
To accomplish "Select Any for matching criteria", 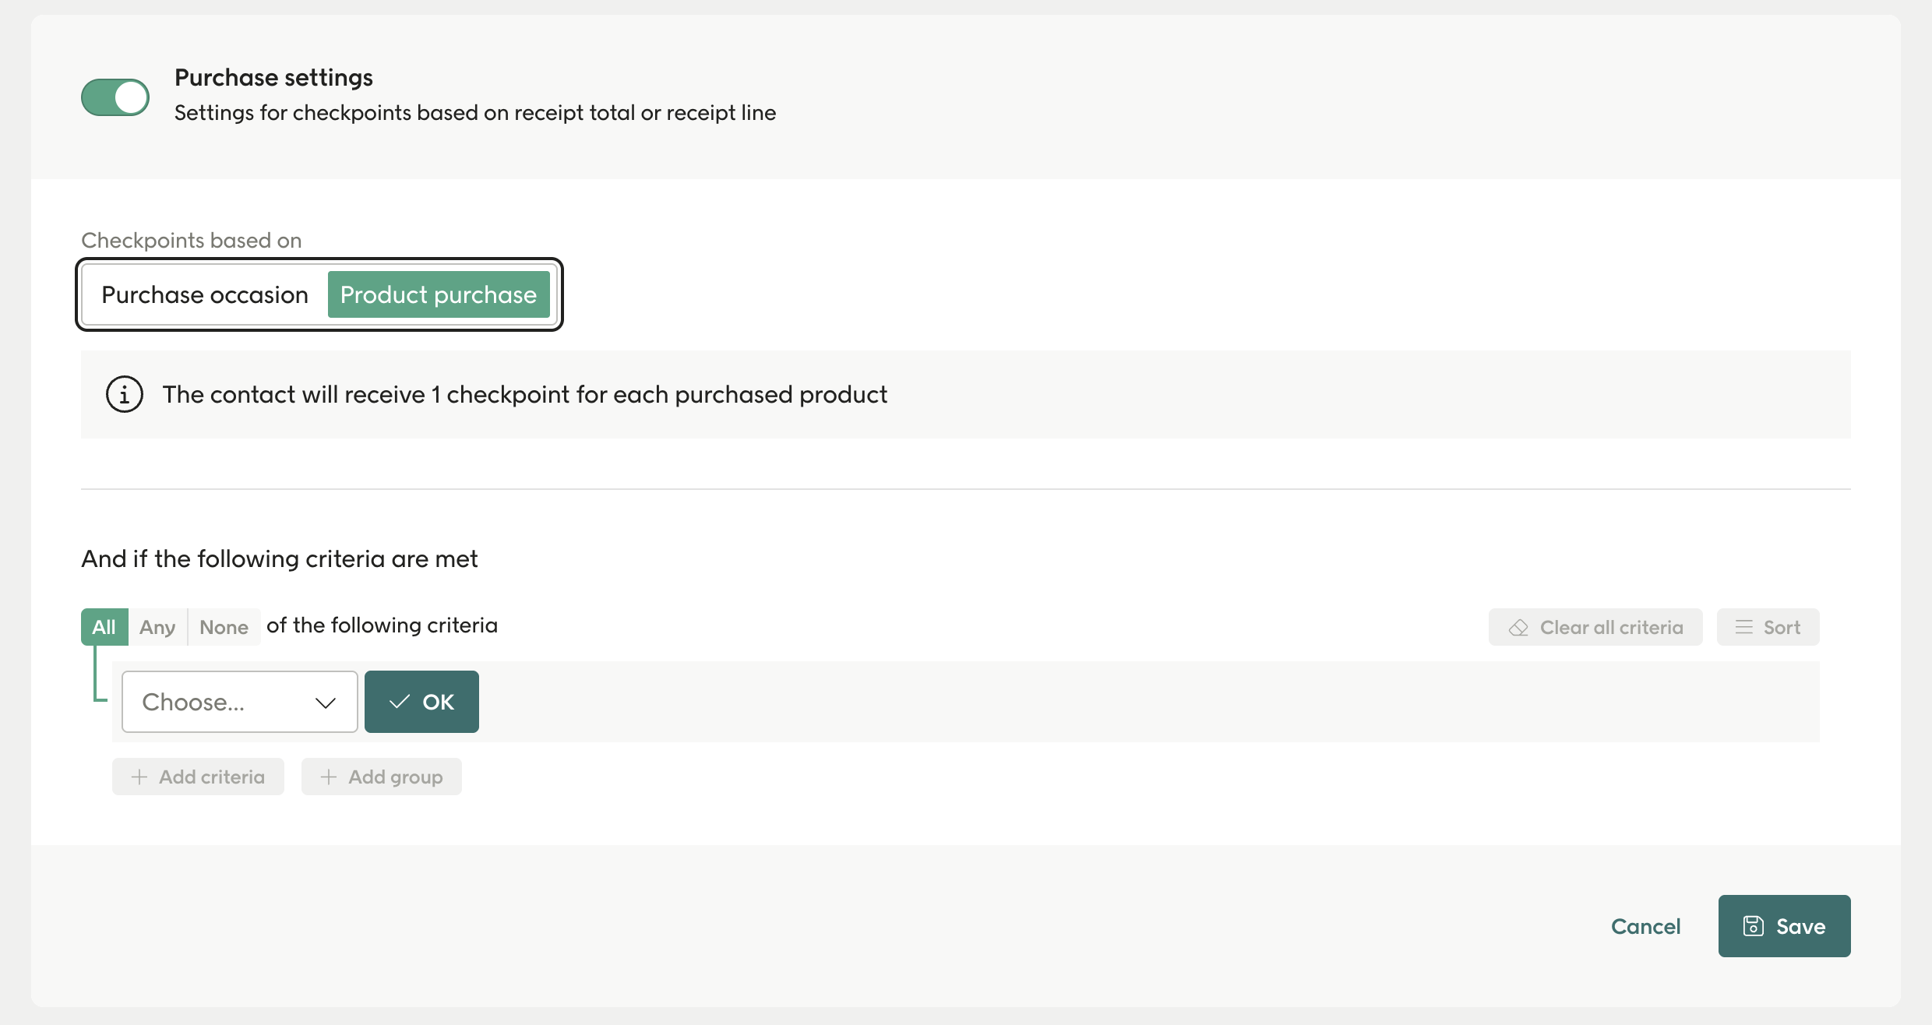I will click(157, 626).
